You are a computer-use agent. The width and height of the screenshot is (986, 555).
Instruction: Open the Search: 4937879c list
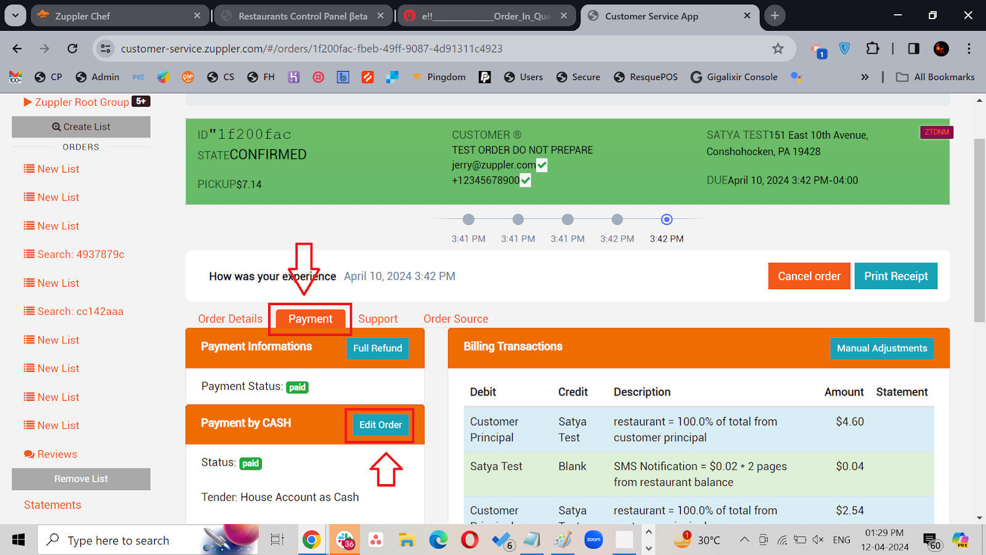[x=74, y=254]
